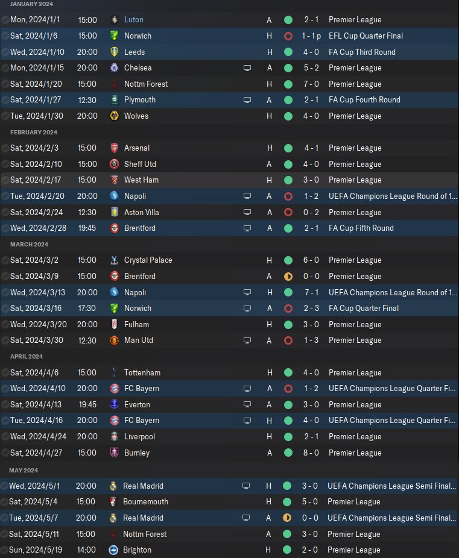The height and width of the screenshot is (558, 459).
Task: Click the Chelsea club crest
Action: (x=114, y=68)
